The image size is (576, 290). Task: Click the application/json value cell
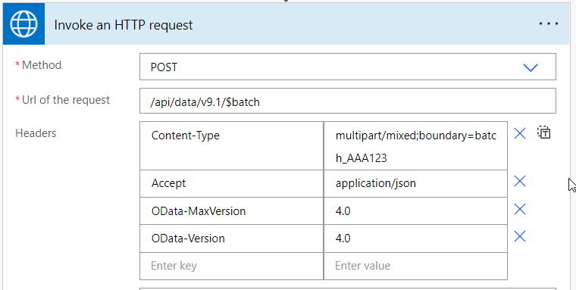[x=415, y=183]
